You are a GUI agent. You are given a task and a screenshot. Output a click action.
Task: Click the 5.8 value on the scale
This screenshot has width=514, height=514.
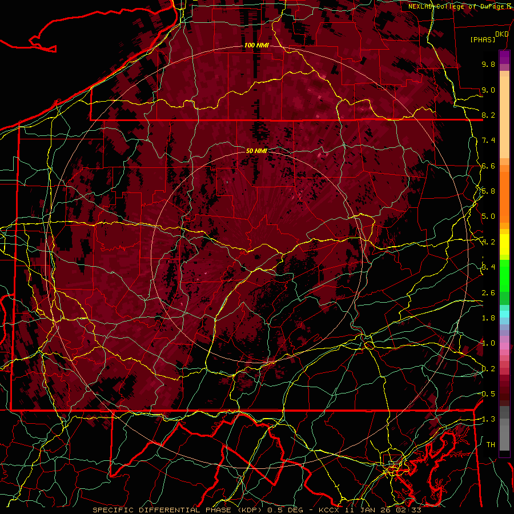tap(488, 191)
